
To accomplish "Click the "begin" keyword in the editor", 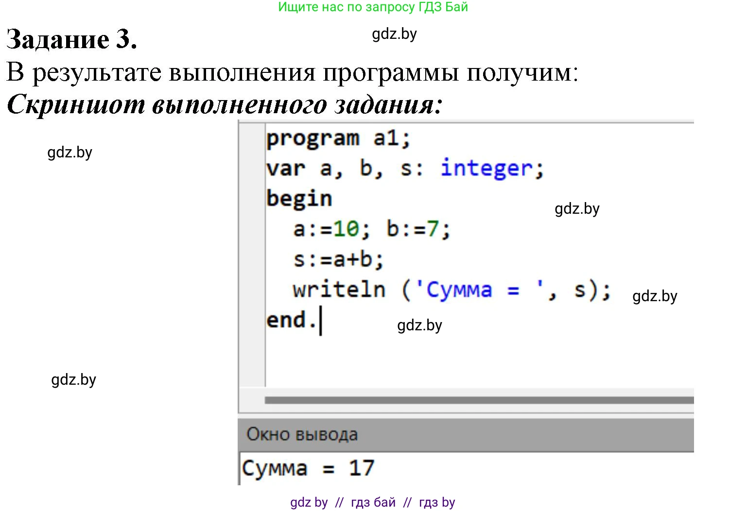I will (299, 199).
